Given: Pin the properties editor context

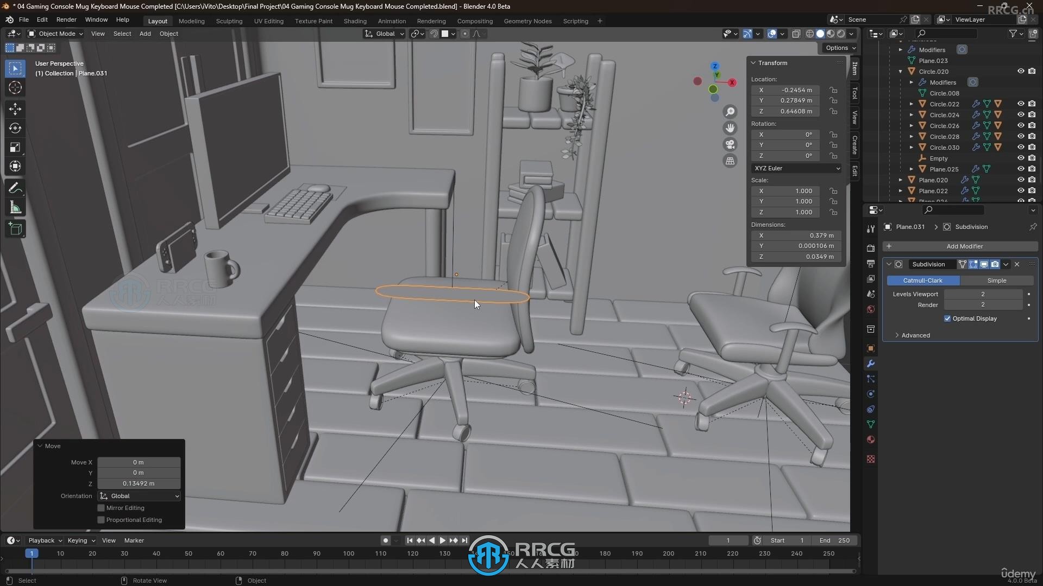Looking at the screenshot, I should tap(1033, 227).
